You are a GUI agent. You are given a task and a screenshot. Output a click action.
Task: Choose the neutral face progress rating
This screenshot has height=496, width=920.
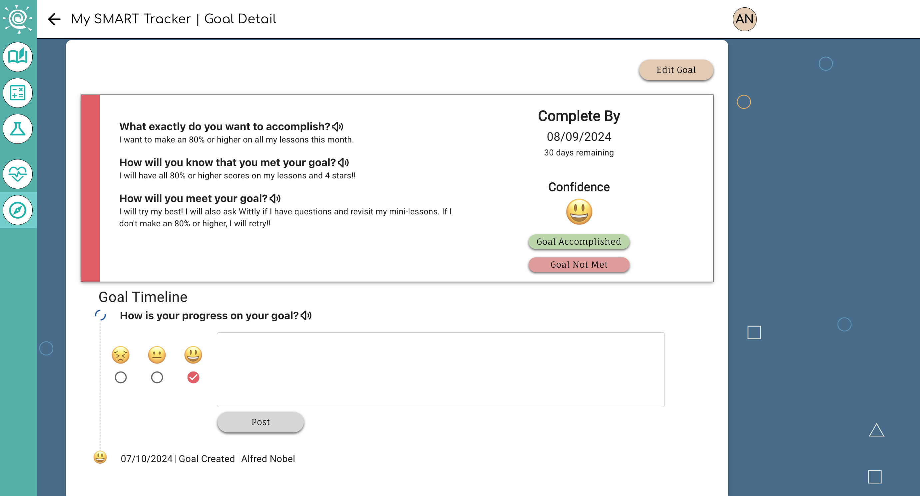click(x=157, y=377)
